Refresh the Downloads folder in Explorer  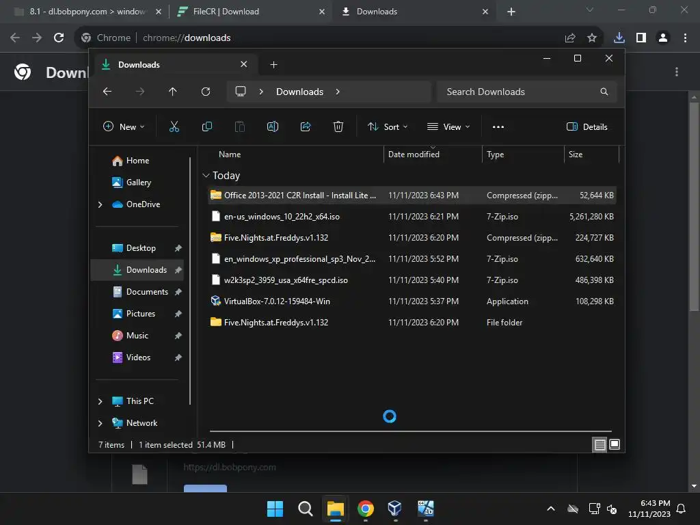[x=206, y=92]
